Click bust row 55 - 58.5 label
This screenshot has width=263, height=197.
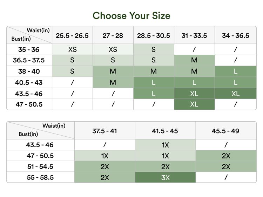pyautogui.click(x=40, y=177)
